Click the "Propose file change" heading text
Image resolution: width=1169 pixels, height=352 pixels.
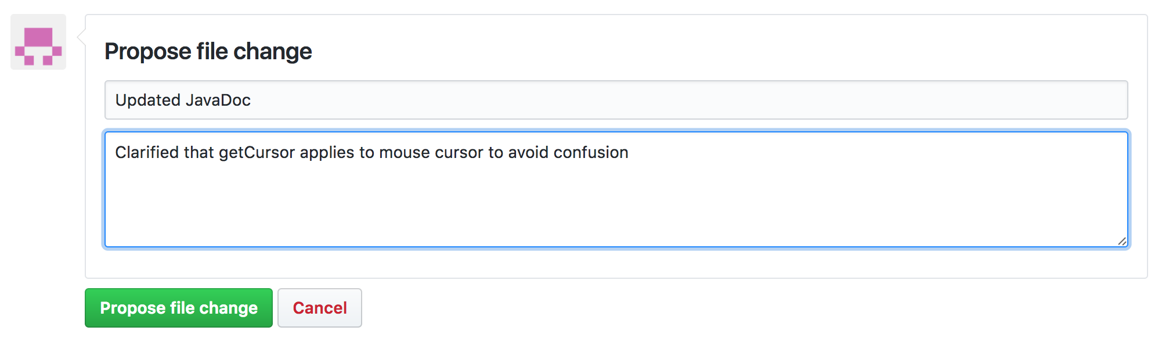click(208, 51)
